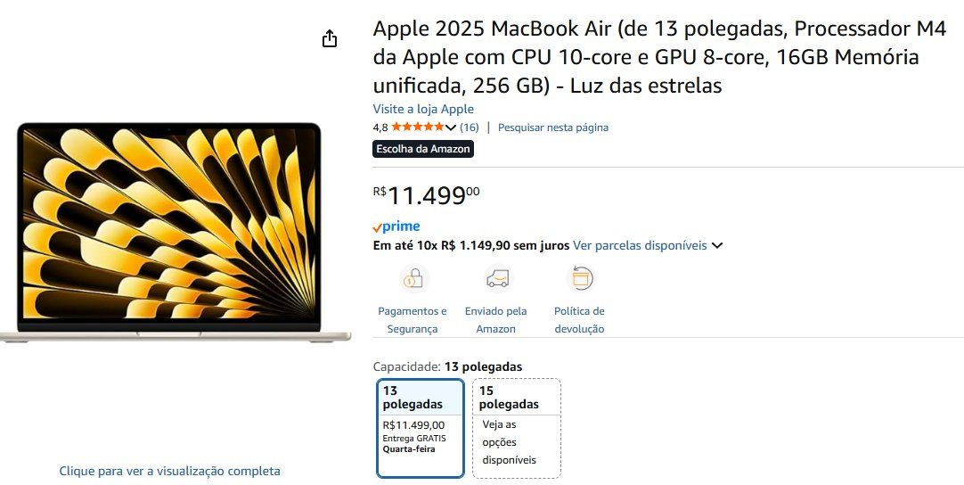Click Enviado pela Amazon text link

pos(495,319)
